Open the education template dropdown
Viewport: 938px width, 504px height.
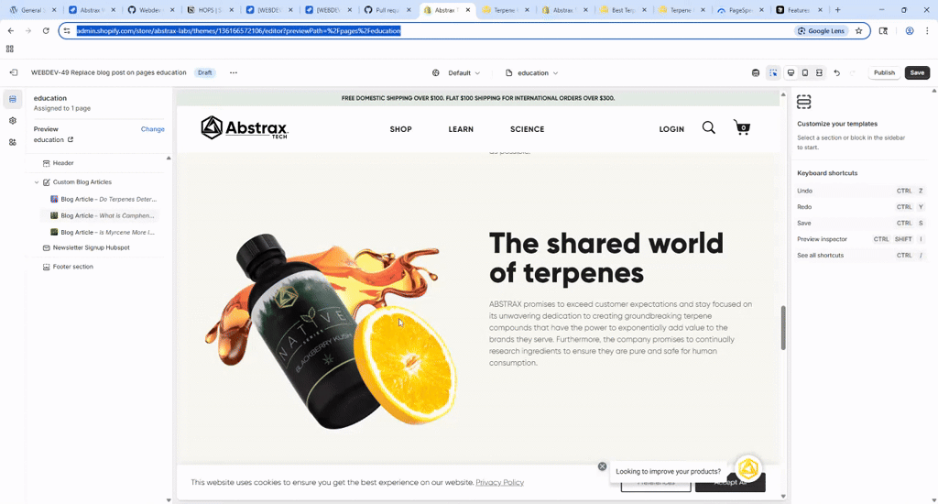point(532,73)
